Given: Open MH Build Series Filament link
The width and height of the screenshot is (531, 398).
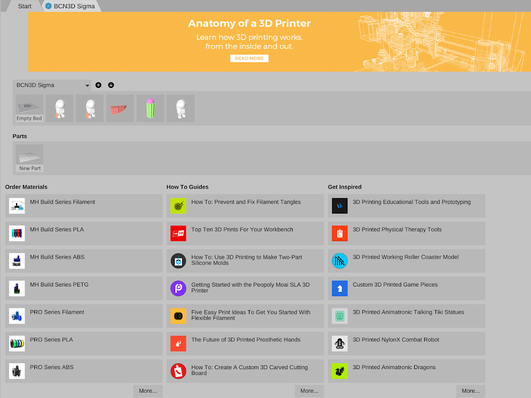Looking at the screenshot, I should point(63,202).
